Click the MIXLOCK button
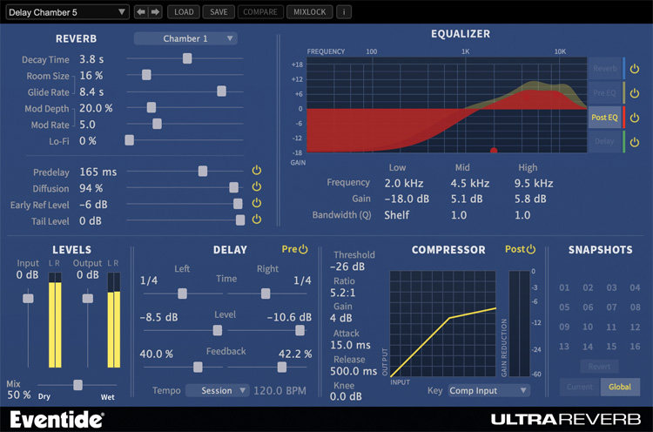653x432 pixels. point(309,12)
